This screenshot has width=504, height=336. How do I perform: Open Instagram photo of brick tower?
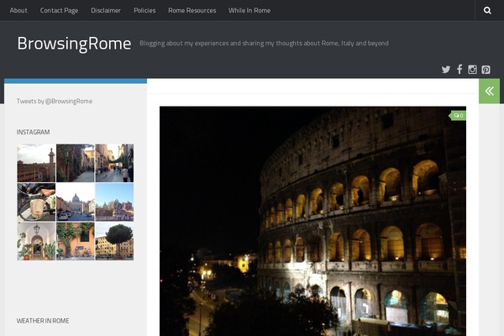pos(36,163)
